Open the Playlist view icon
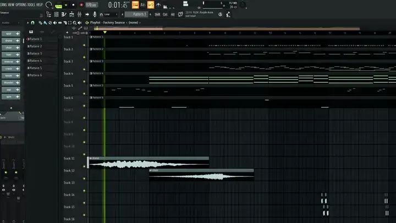This screenshot has height=223, width=396. (49, 14)
